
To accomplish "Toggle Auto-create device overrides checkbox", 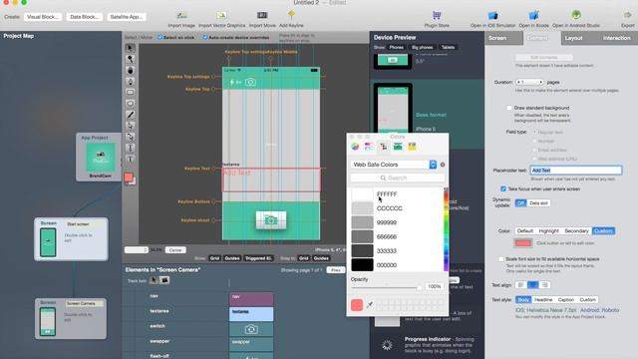I will pos(205,38).
